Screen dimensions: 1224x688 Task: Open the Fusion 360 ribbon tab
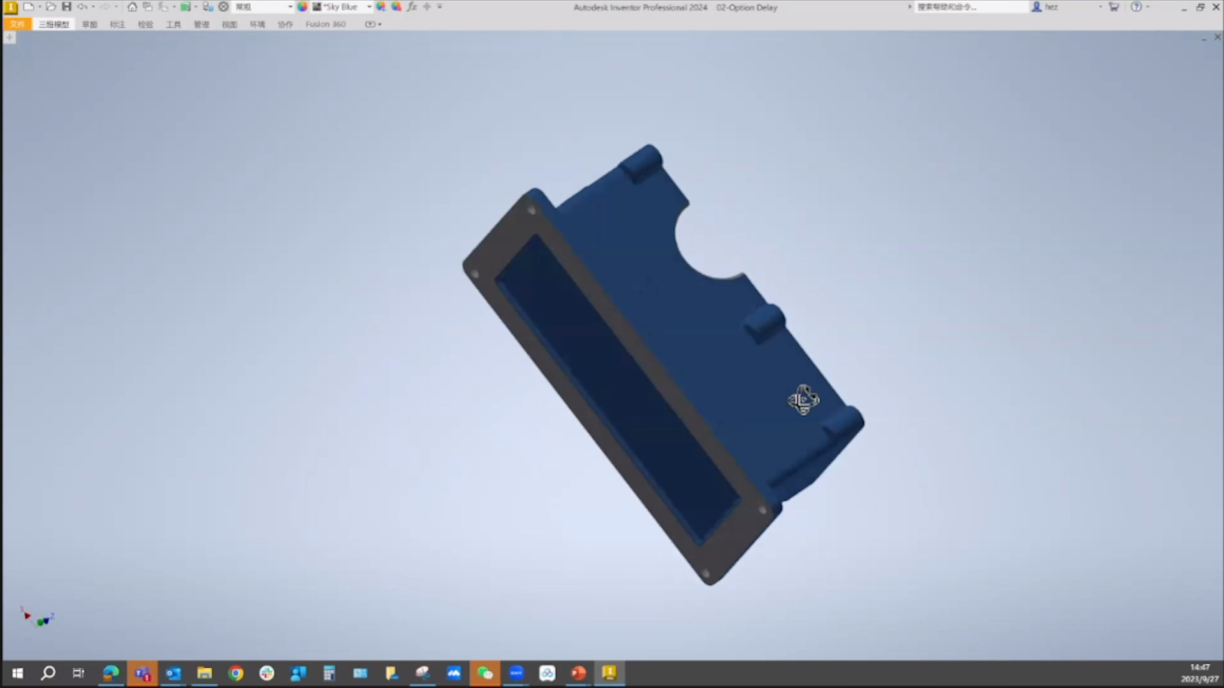click(x=325, y=24)
